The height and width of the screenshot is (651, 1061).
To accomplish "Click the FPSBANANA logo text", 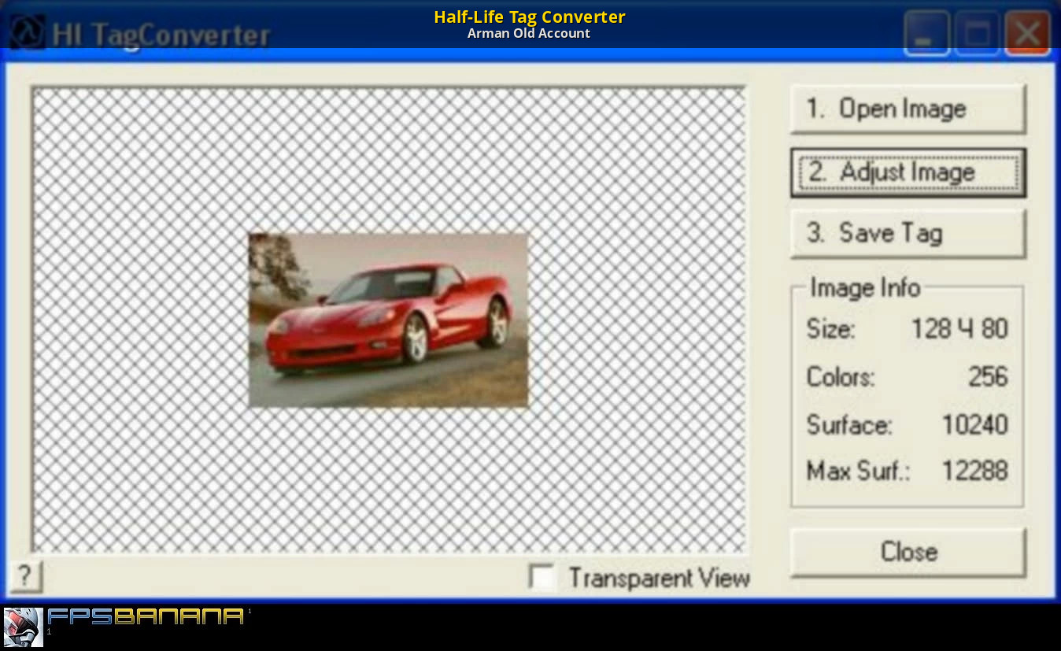I will tap(146, 616).
